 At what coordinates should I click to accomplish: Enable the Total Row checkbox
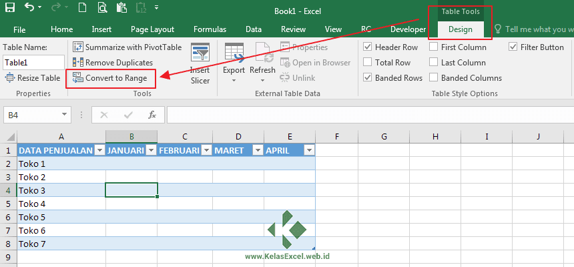pos(368,63)
